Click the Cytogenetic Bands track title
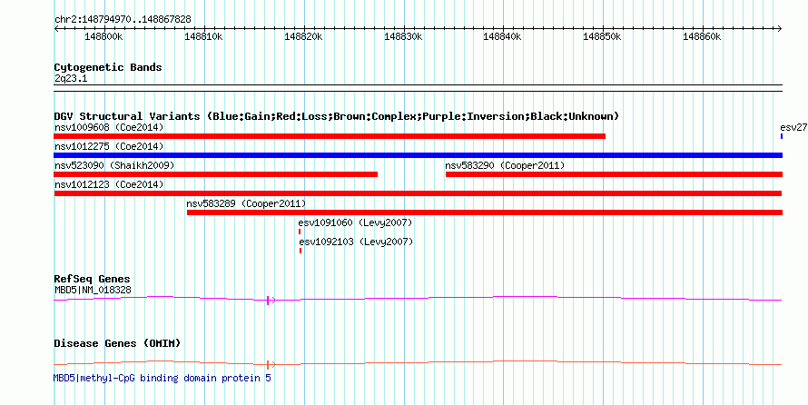The height and width of the screenshot is (405, 808). [108, 67]
